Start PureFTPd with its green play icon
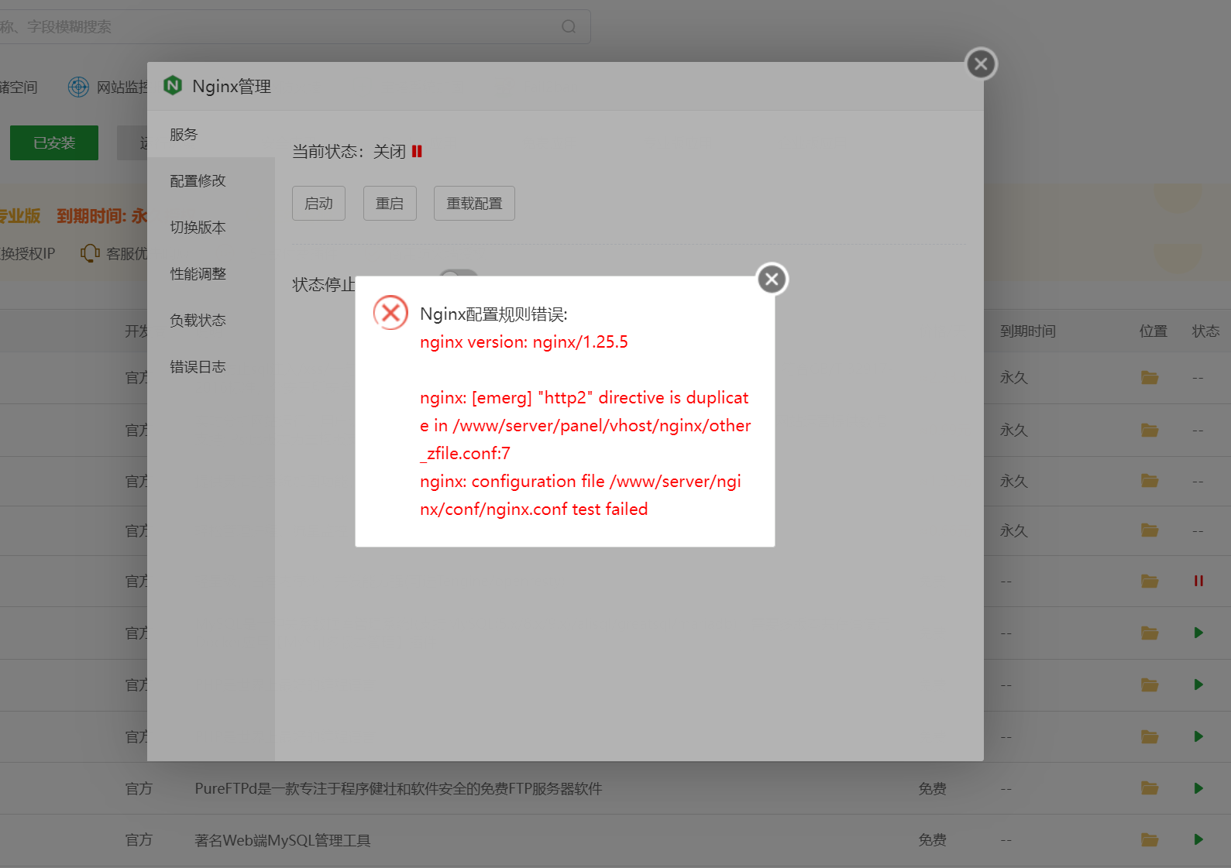This screenshot has width=1231, height=868. point(1198,788)
